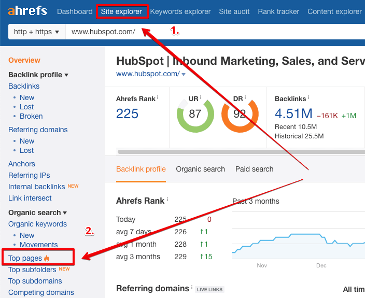This screenshot has height=298, width=365.
Task: Open Internal backlinks report
Action: point(36,187)
